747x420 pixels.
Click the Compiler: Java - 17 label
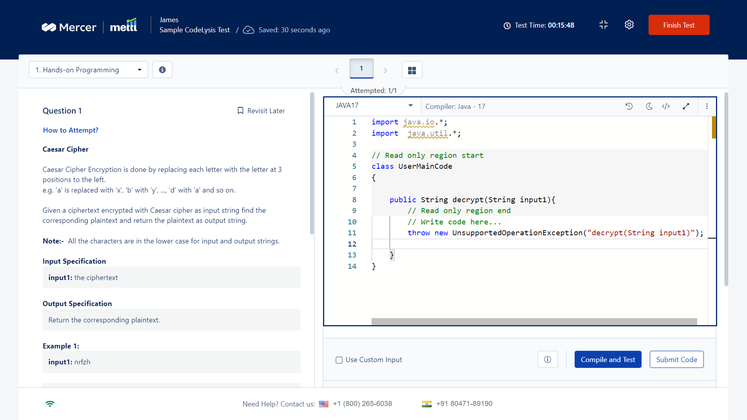[455, 106]
